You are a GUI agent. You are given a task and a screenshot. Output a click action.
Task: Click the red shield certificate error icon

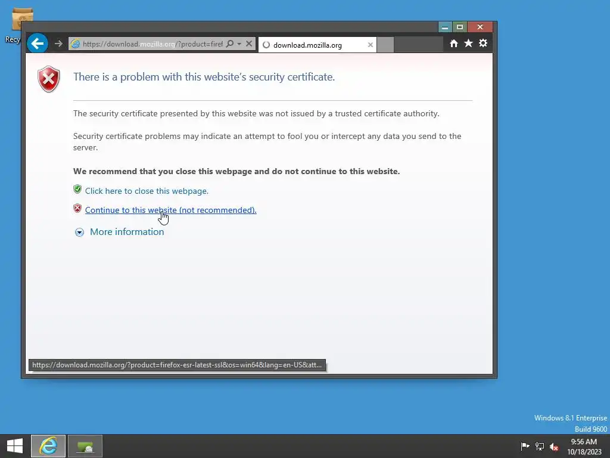pyautogui.click(x=49, y=79)
